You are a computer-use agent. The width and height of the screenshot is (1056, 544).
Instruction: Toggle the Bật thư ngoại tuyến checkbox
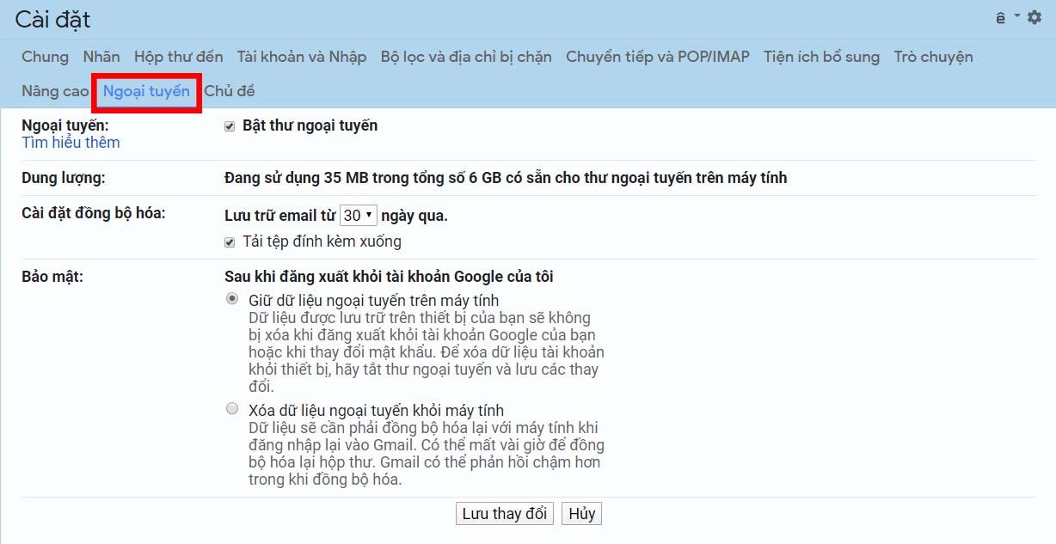tap(230, 126)
